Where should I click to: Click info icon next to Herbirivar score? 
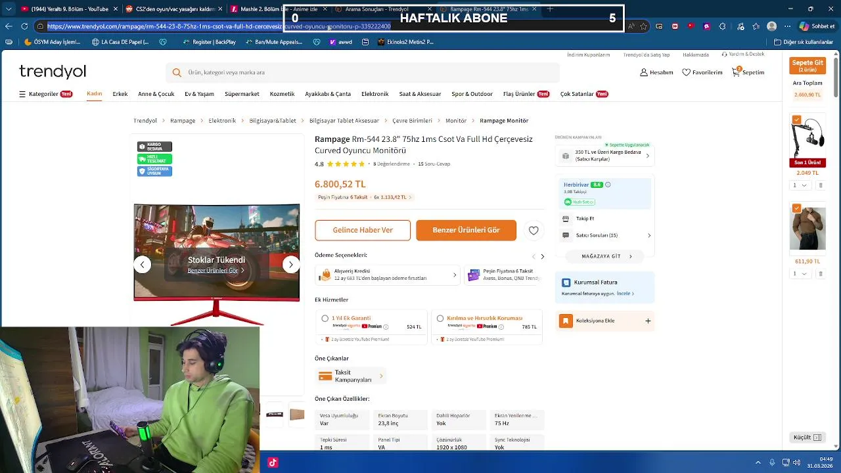click(608, 185)
